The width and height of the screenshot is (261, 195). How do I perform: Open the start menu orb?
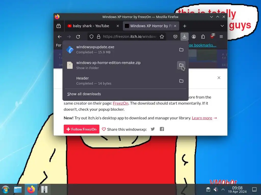click(6, 189)
